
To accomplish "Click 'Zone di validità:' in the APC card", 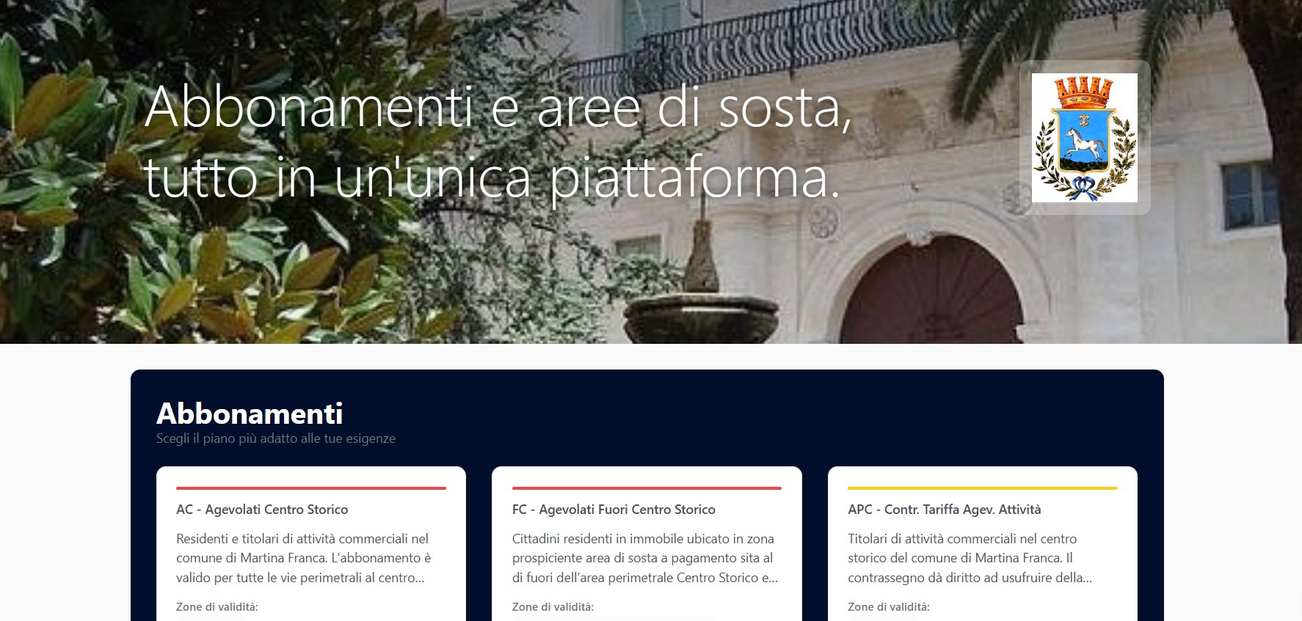I will 889,607.
